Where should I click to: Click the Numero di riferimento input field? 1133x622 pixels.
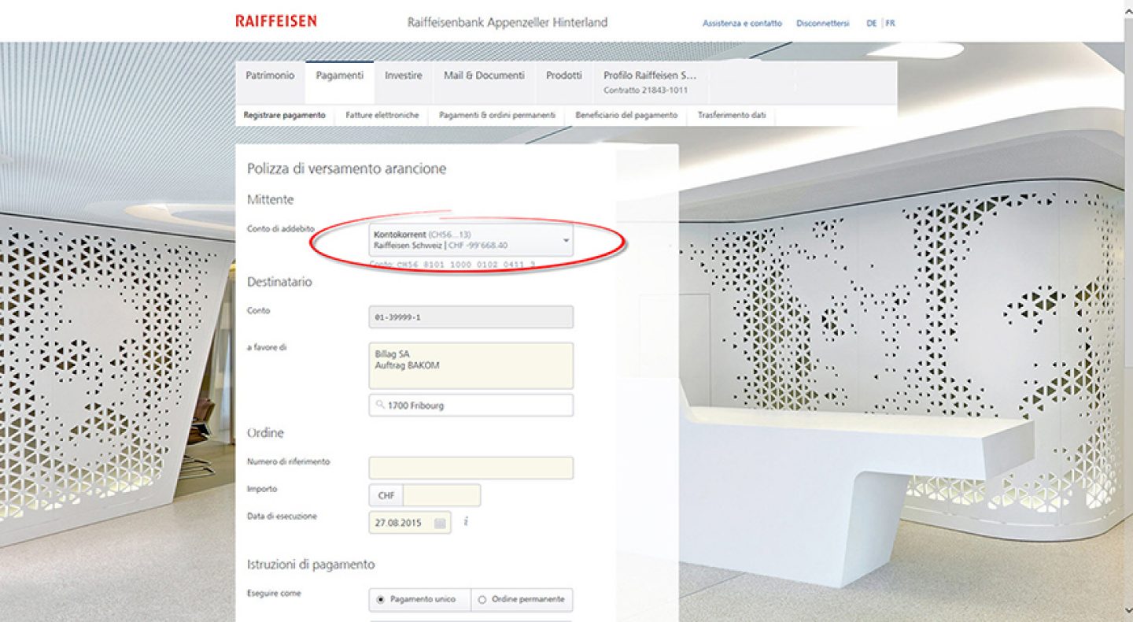(471, 468)
